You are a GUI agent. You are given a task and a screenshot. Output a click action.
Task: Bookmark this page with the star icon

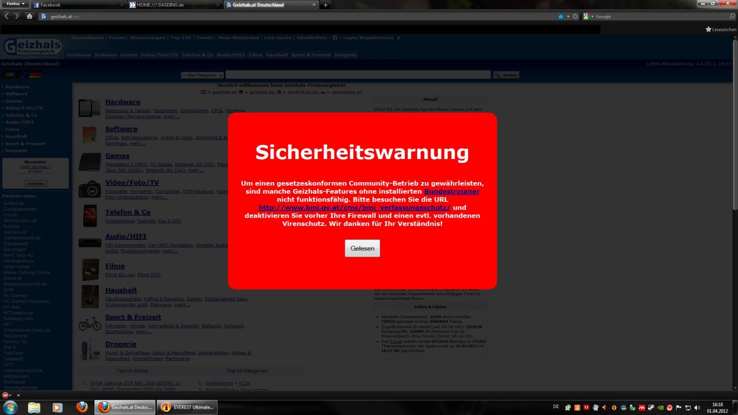tap(561, 16)
